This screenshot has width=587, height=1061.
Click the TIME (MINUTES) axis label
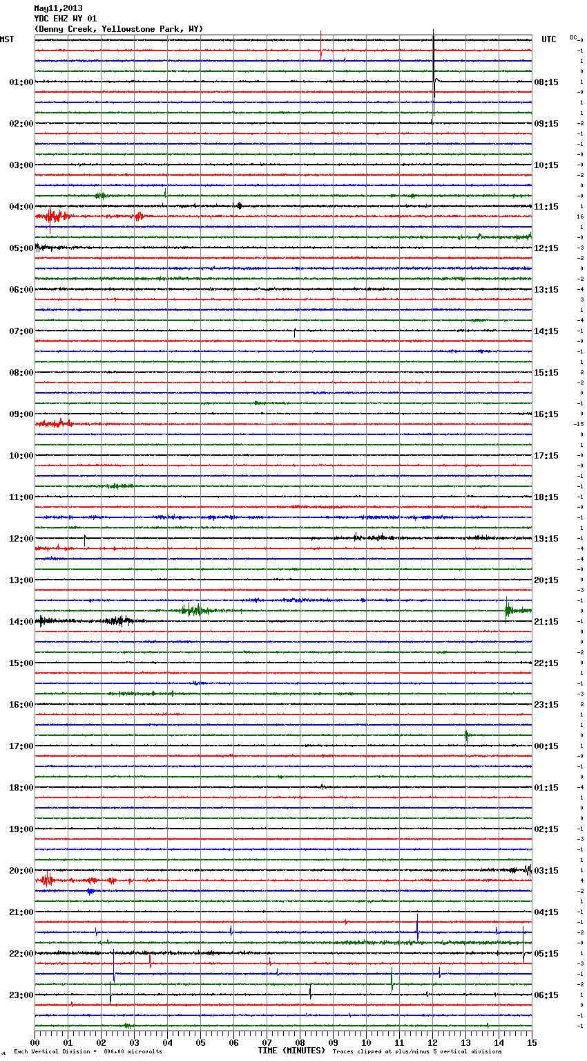click(x=291, y=1051)
